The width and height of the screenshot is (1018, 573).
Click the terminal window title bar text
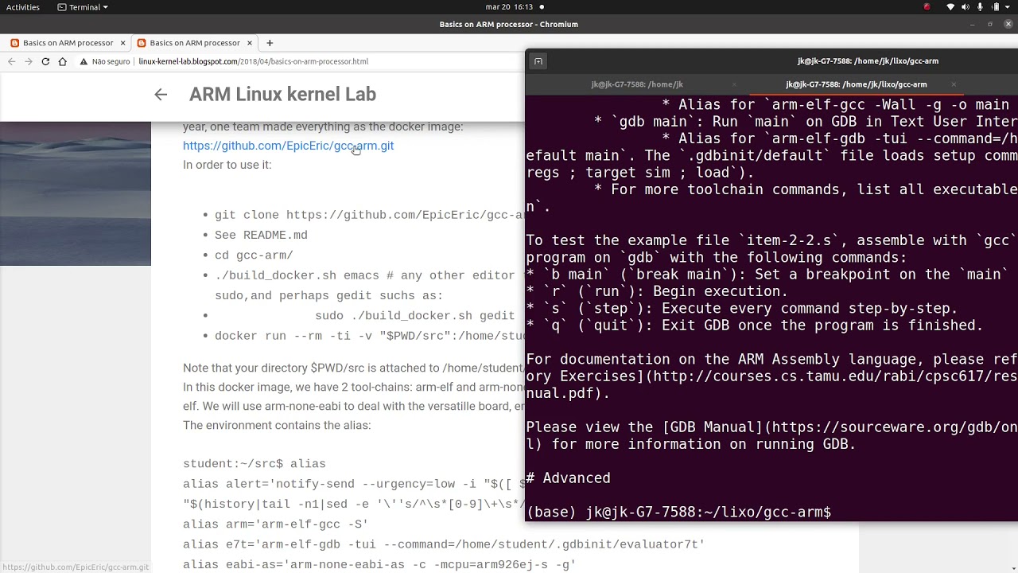868,61
